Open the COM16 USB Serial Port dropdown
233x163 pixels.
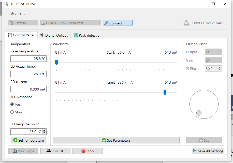coord(70,23)
